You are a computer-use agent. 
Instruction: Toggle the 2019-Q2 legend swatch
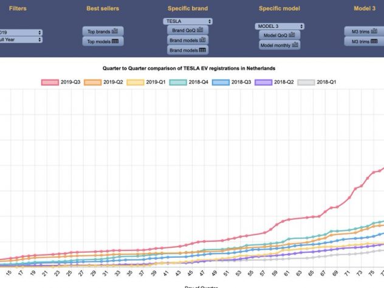92,82
